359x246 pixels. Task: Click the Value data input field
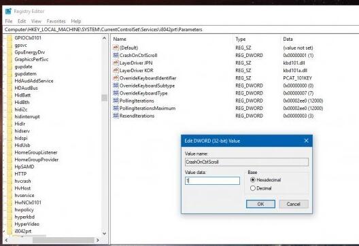[212, 181]
